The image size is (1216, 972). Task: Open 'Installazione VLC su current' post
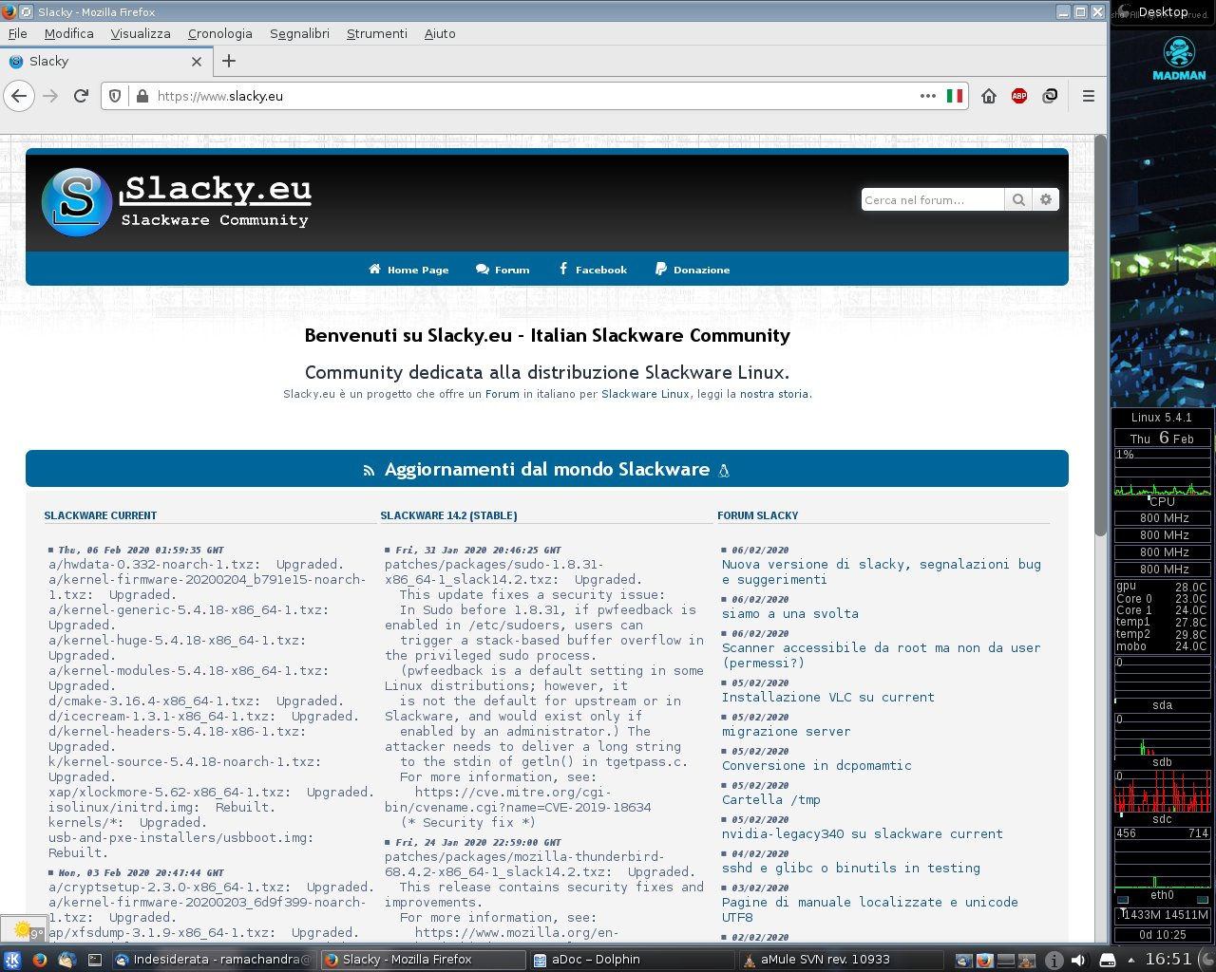coord(827,697)
